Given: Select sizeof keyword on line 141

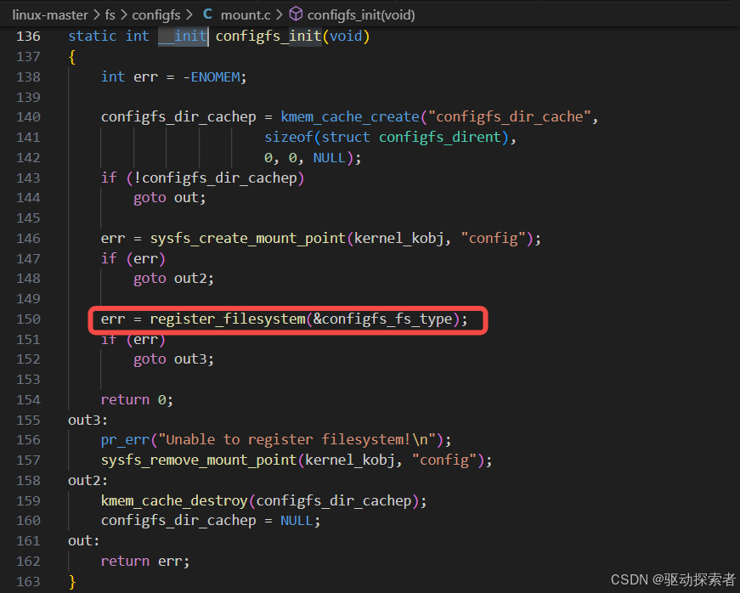Looking at the screenshot, I should pyautogui.click(x=288, y=138).
